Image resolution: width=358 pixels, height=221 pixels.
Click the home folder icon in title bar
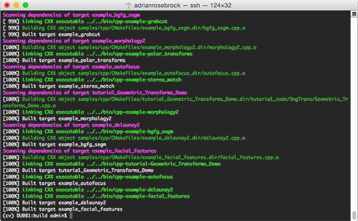pyautogui.click(x=128, y=5)
